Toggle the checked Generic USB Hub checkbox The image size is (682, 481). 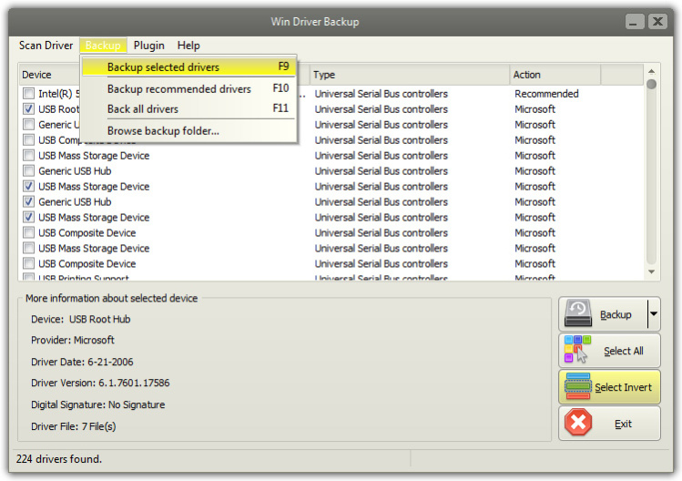tap(29, 202)
